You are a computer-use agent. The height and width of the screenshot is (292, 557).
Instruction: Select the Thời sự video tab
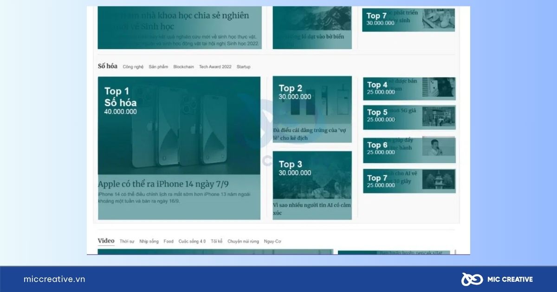[127, 241]
